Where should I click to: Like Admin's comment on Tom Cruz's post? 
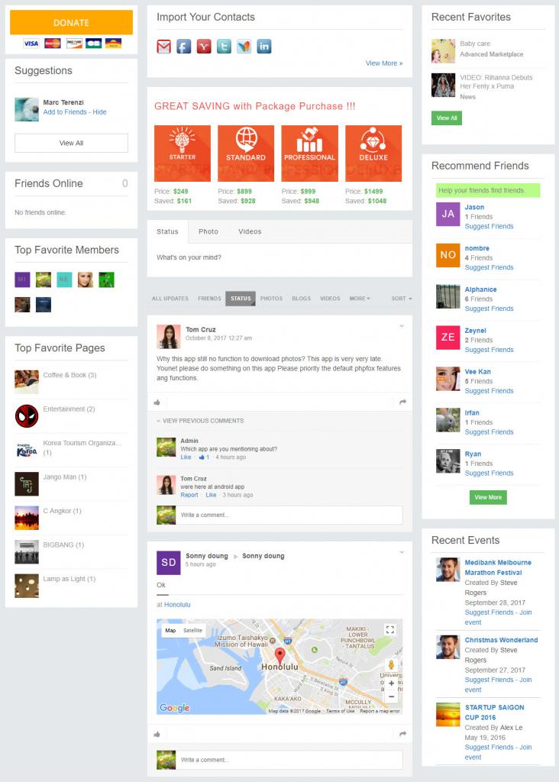point(186,457)
